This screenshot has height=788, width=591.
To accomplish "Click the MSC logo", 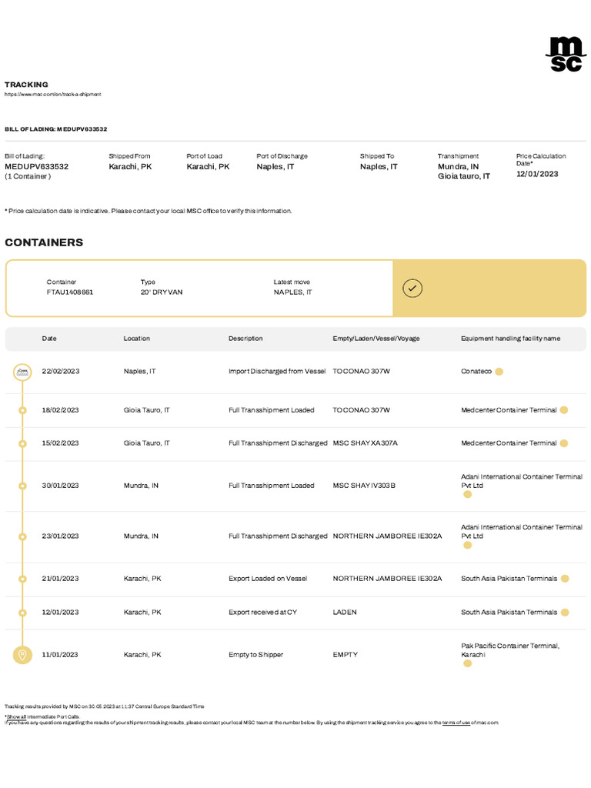I will pos(566,55).
